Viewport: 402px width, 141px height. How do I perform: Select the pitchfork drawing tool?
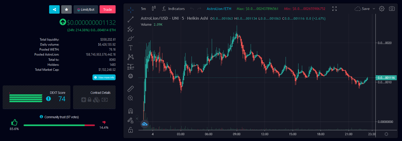pos(131,29)
